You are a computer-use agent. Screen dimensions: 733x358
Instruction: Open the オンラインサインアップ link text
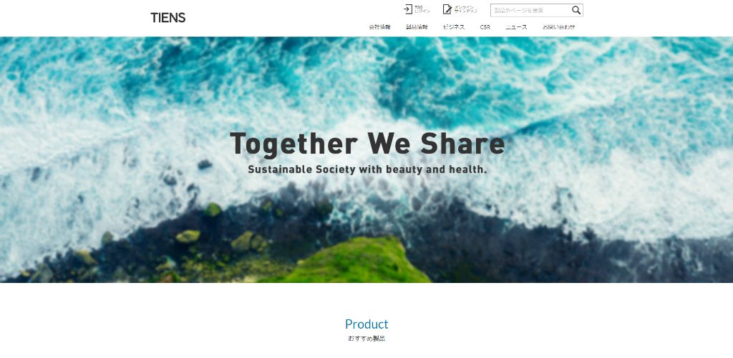(465, 9)
